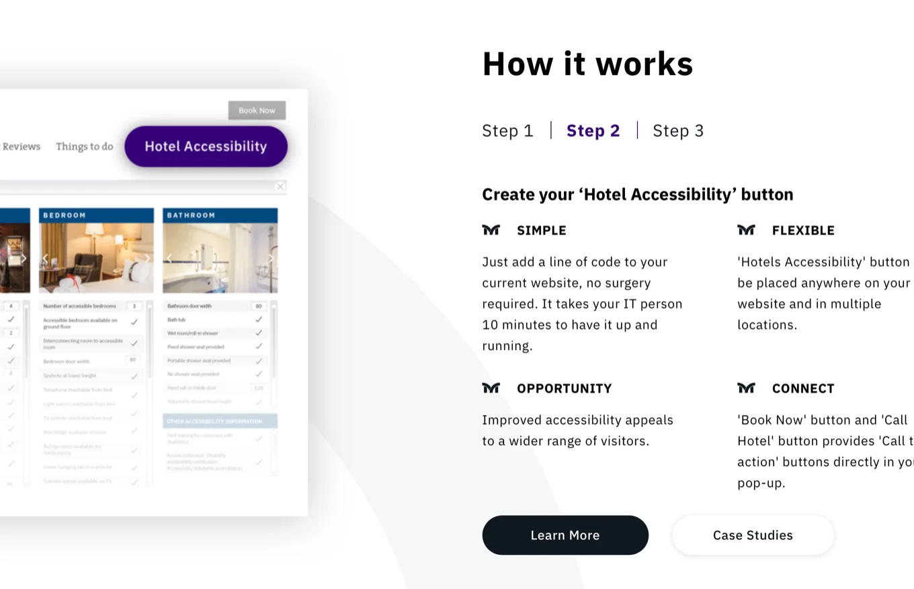Screen dimensions: 914x589
Task: Toggle the accessible bedroom on ground floor checkmark
Action: [134, 322]
